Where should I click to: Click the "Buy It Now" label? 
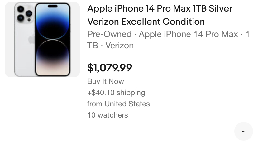point(106,81)
